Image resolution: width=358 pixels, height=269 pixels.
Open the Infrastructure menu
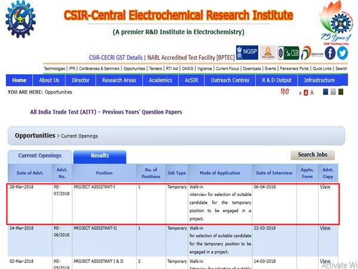pyautogui.click(x=319, y=80)
